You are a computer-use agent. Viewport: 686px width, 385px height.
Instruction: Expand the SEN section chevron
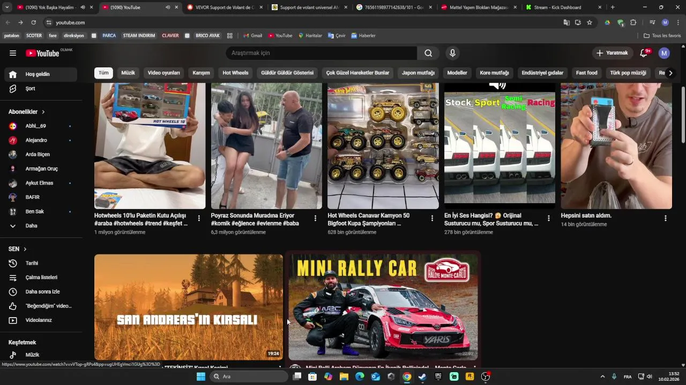click(25, 249)
